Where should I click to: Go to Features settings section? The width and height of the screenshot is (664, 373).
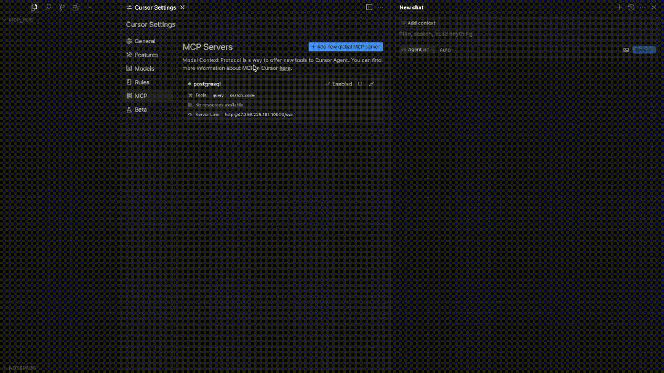click(x=146, y=55)
